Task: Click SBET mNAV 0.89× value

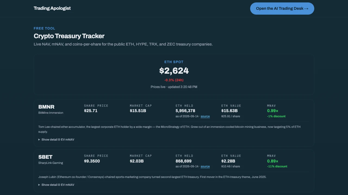Action: click(x=273, y=161)
